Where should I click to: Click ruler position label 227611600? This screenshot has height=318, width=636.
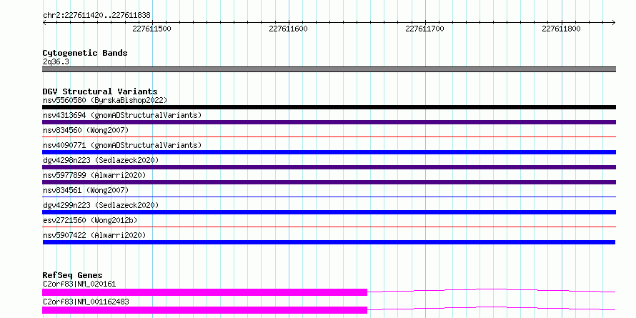[x=288, y=29]
